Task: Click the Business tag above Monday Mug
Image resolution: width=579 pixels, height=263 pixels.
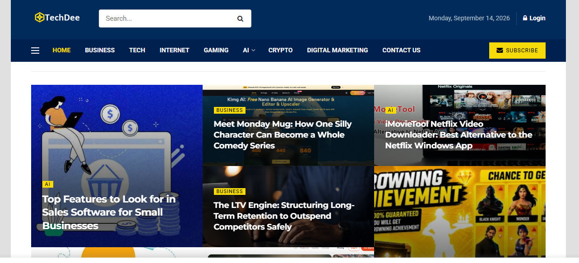Action: pyautogui.click(x=230, y=110)
